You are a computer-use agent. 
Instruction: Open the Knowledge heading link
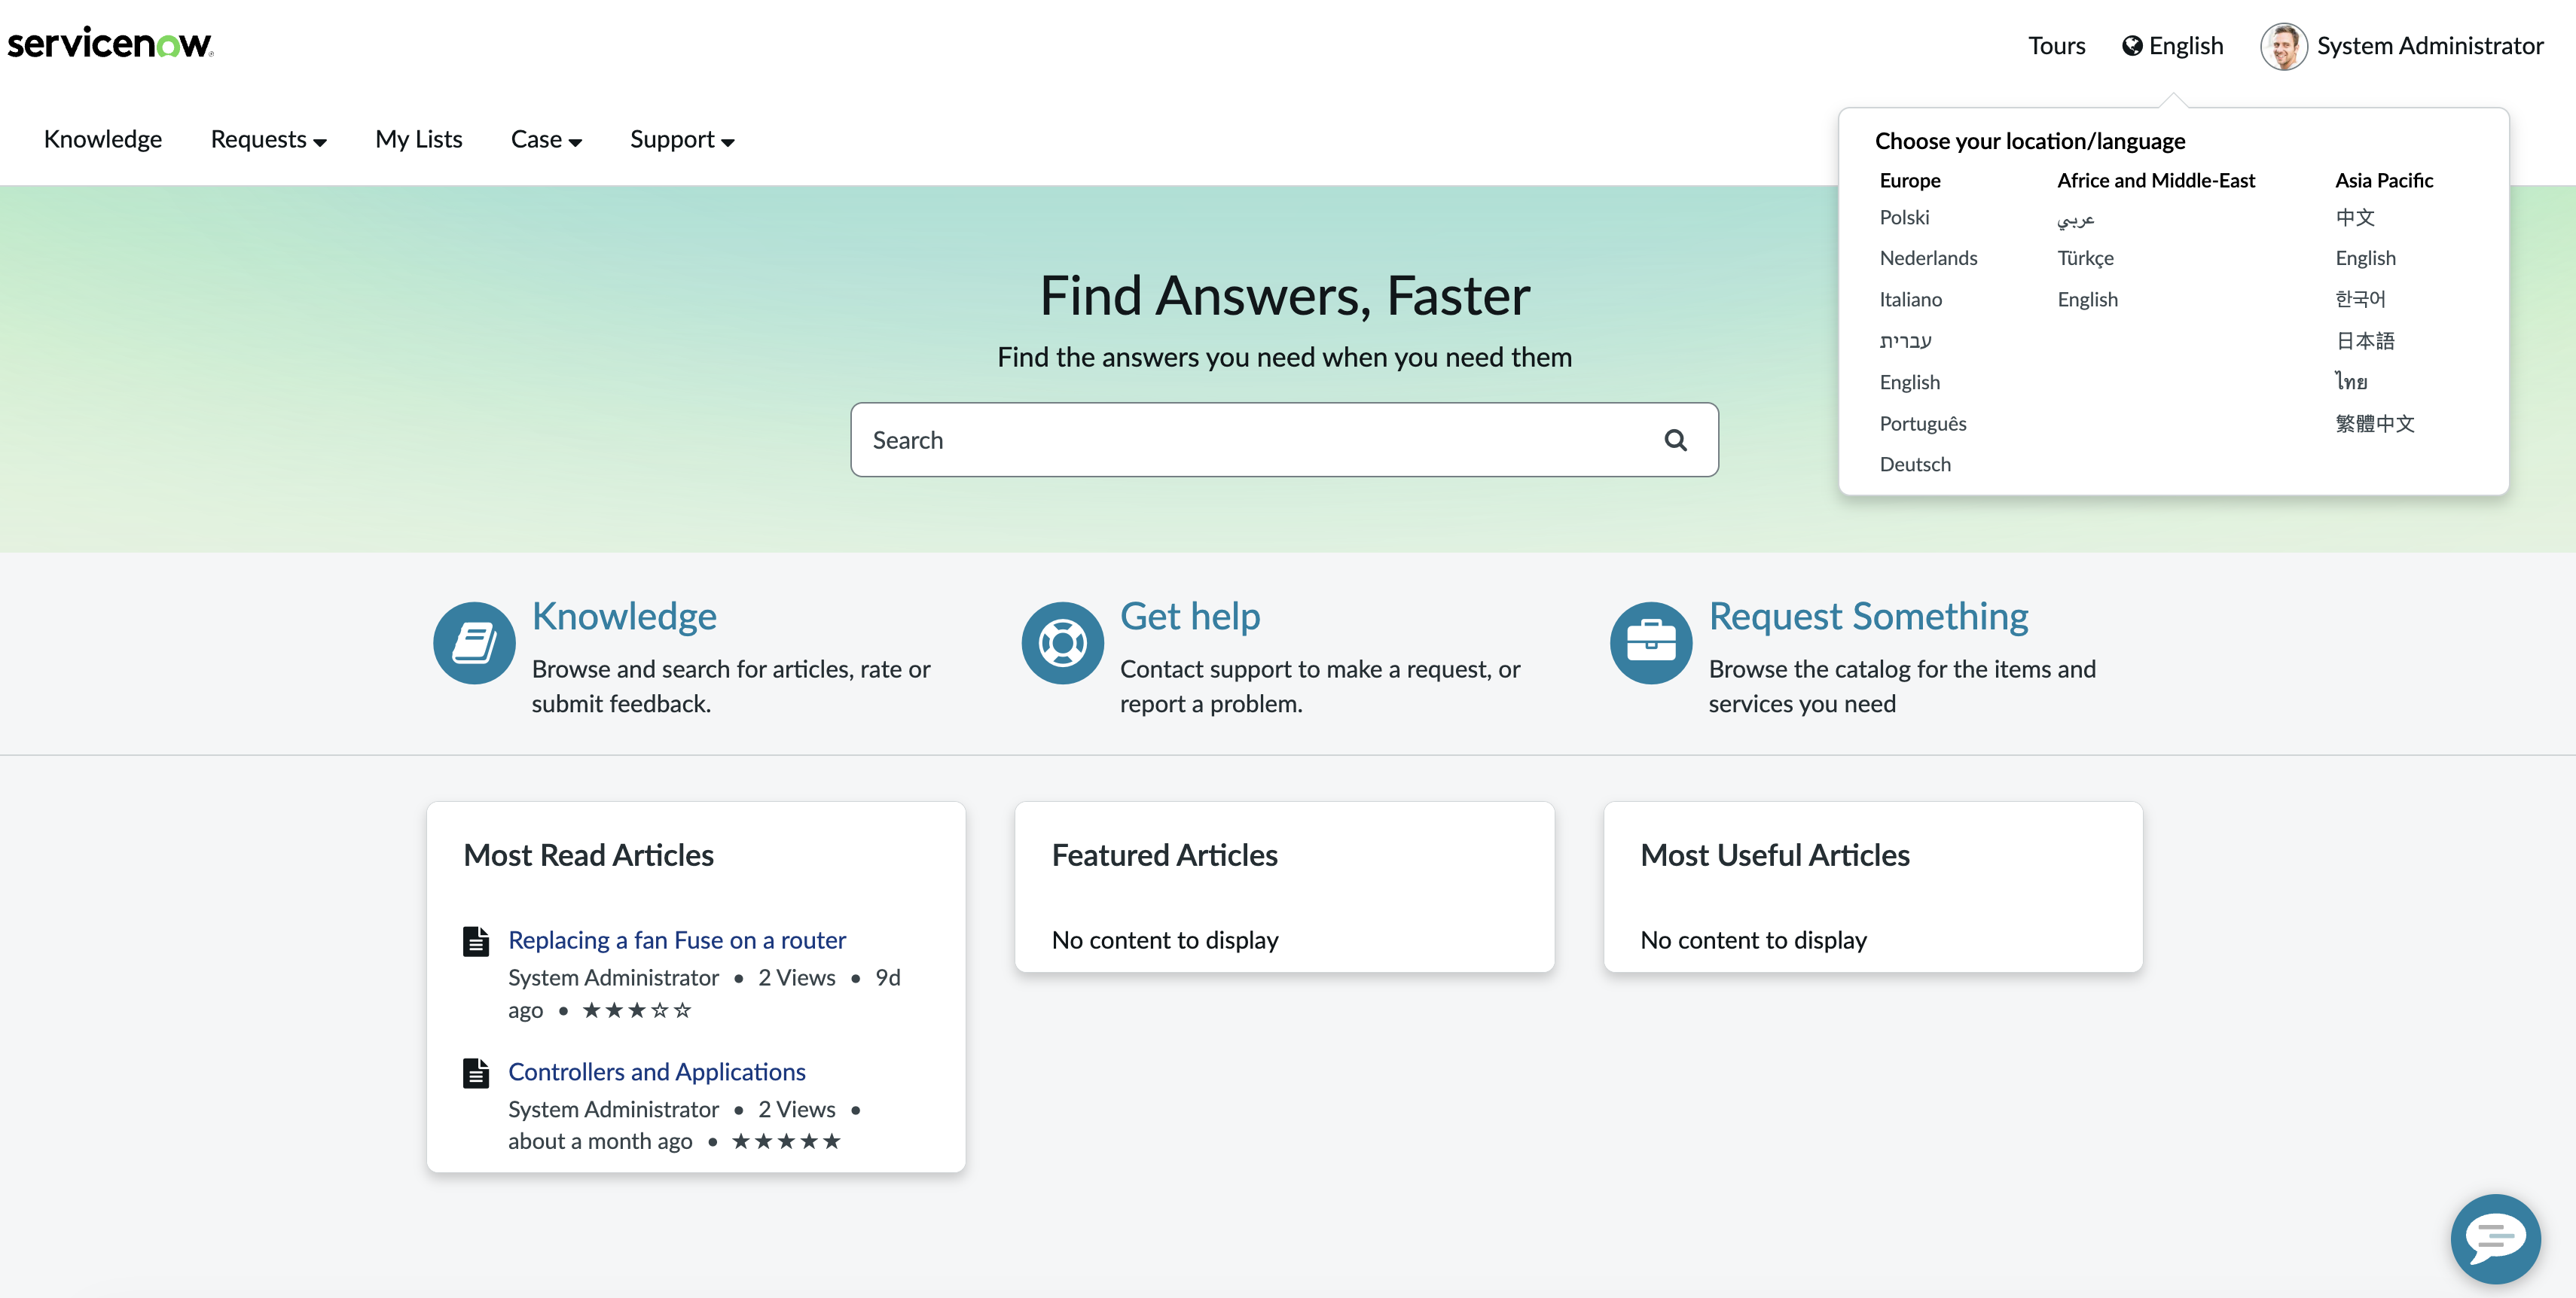point(624,617)
